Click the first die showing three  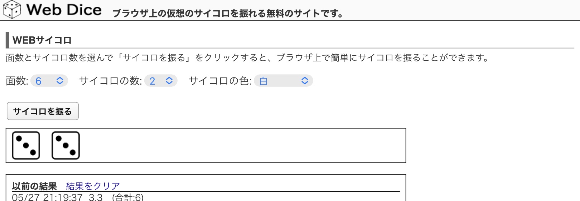coord(26,145)
